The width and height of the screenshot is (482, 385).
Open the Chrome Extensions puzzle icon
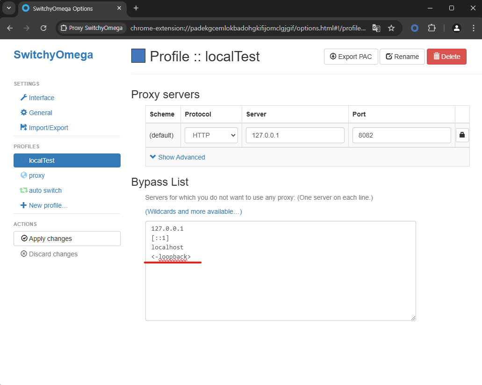[x=432, y=28]
